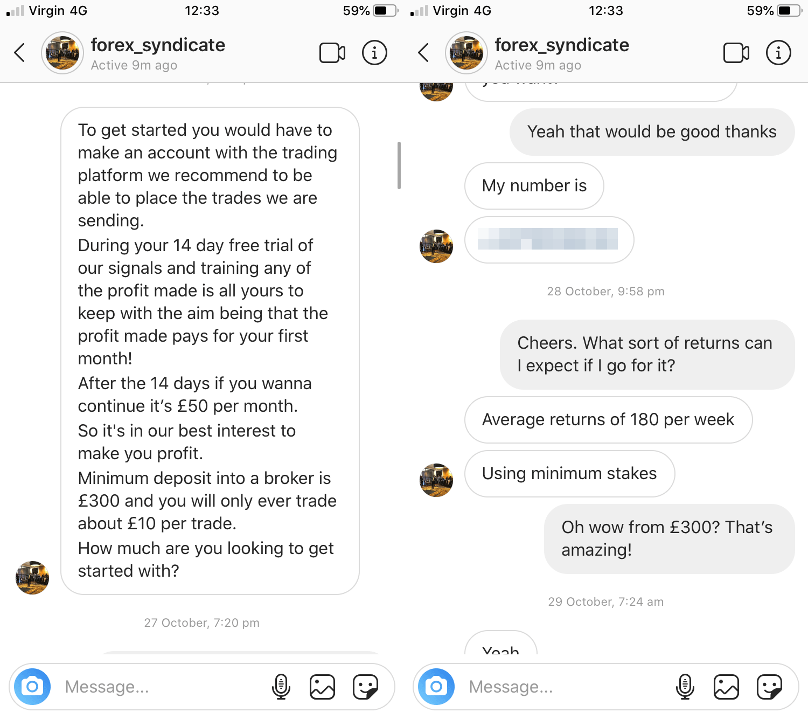Open sticker icon in right message bar
The width and height of the screenshot is (808, 719).
click(769, 687)
